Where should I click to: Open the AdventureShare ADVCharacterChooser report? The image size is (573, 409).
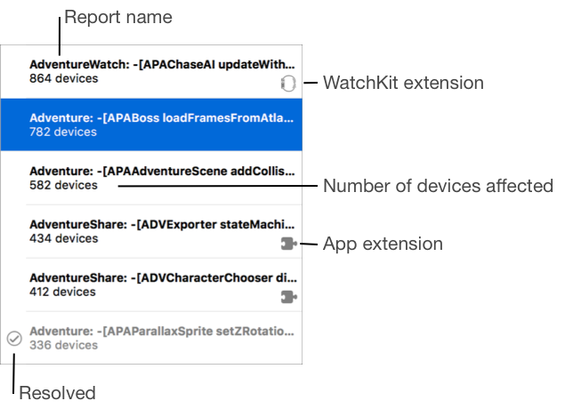(151, 285)
